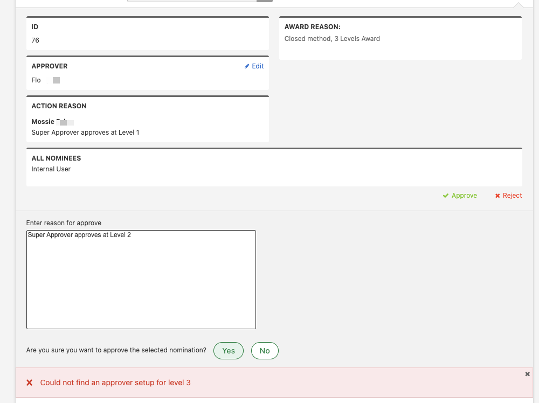The width and height of the screenshot is (539, 403).
Task: Click the red X error icon in banner
Action: pos(30,383)
